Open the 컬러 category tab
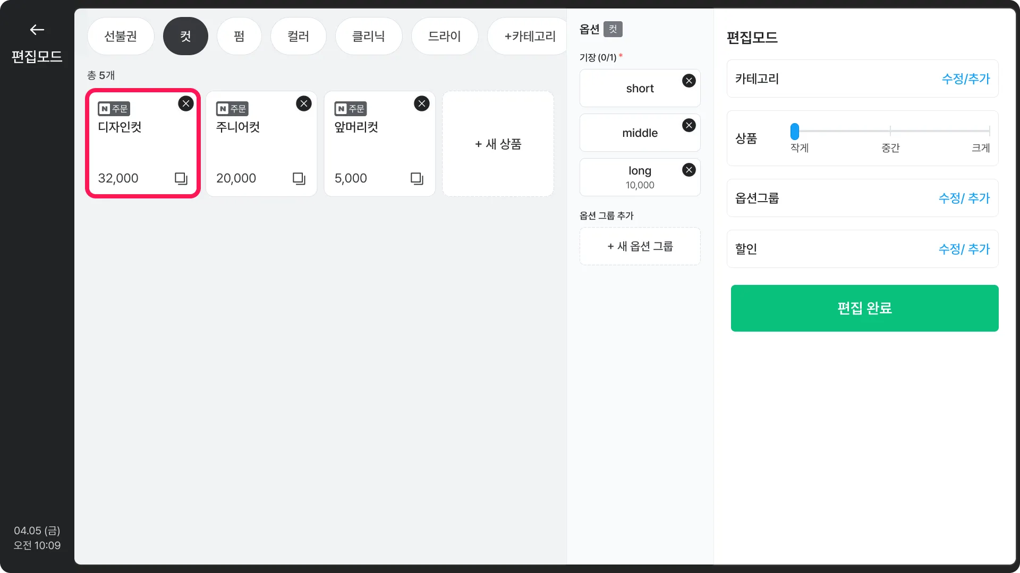 pyautogui.click(x=298, y=36)
